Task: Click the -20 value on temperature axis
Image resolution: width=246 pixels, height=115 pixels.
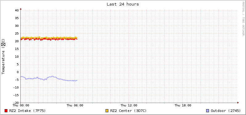Action: (16, 103)
